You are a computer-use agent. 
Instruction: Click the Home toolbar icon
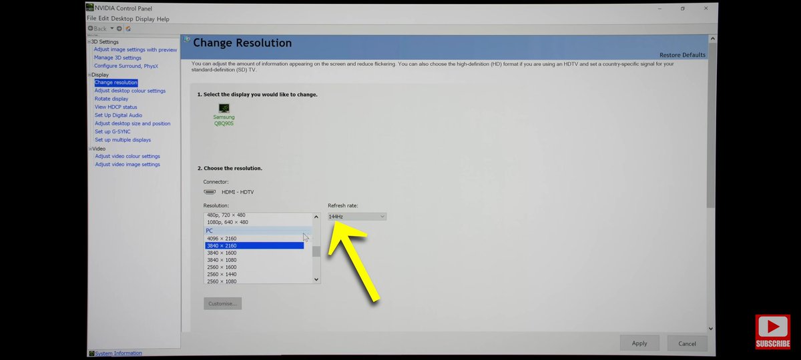[128, 29]
